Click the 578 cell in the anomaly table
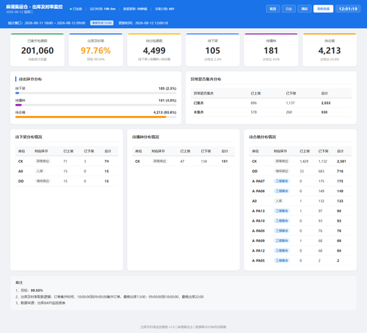Screen dimensions: 367x333 tap(254, 112)
